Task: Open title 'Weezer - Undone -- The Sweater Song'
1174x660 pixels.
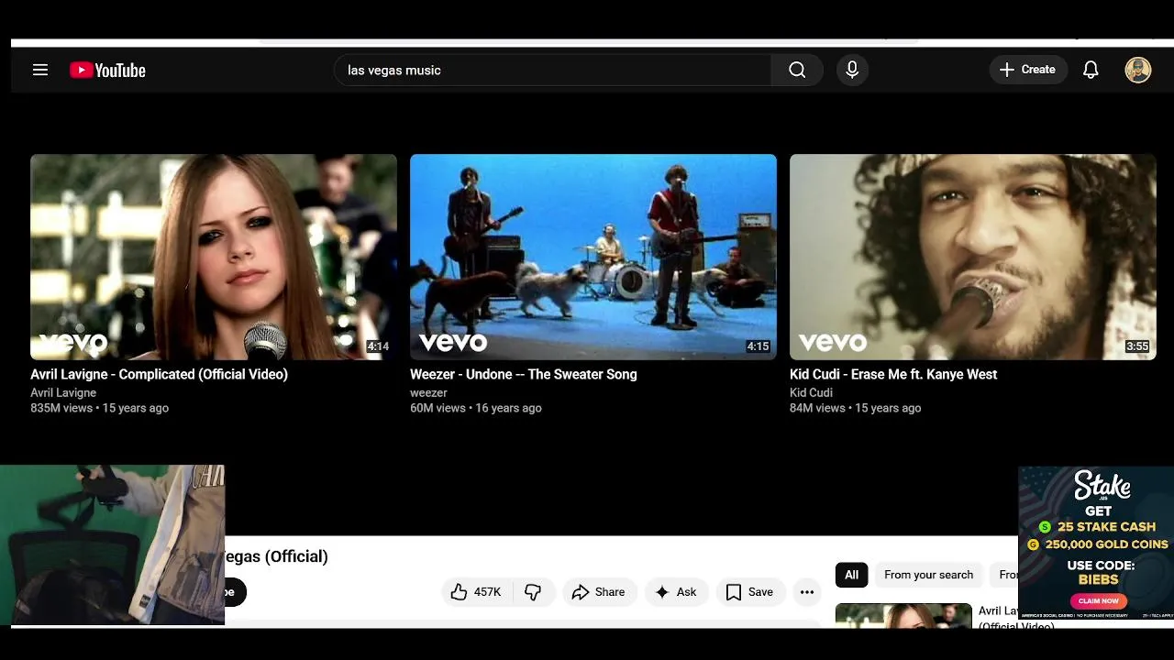Action: click(x=523, y=374)
